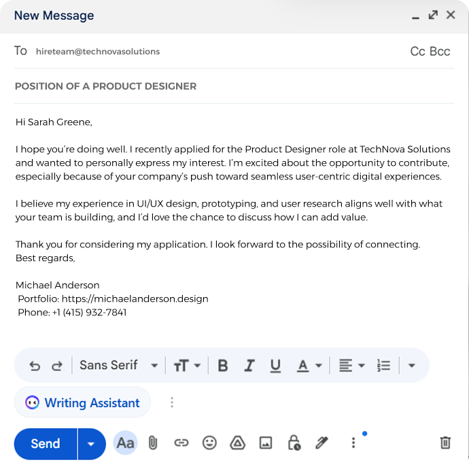The image size is (469, 469).
Task: Insert a link using the chain icon
Action: (181, 442)
